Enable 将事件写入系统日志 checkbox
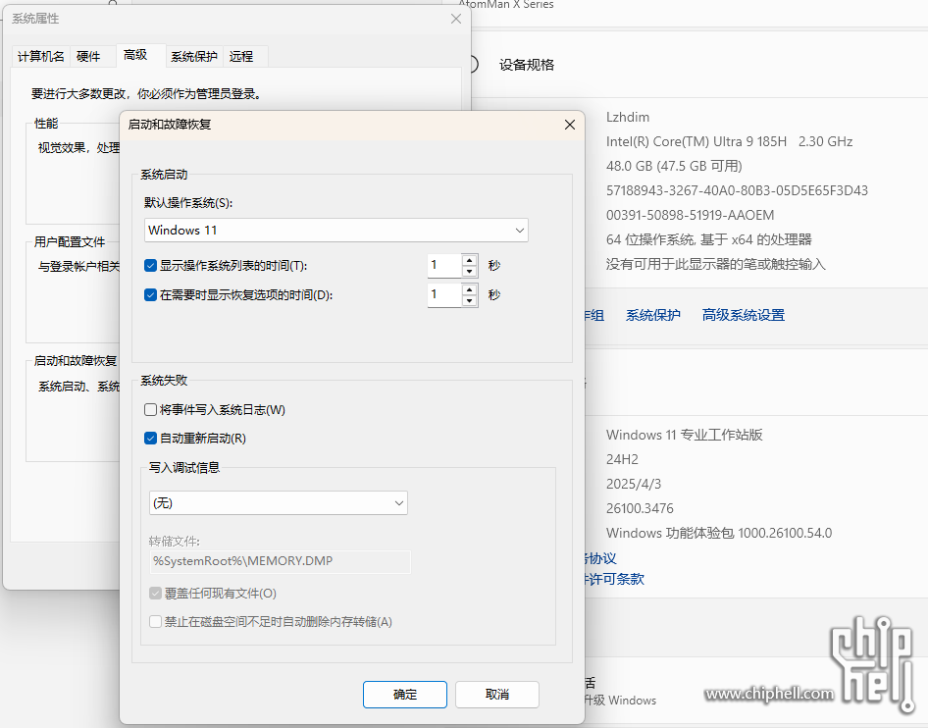The width and height of the screenshot is (928, 728). (150, 409)
